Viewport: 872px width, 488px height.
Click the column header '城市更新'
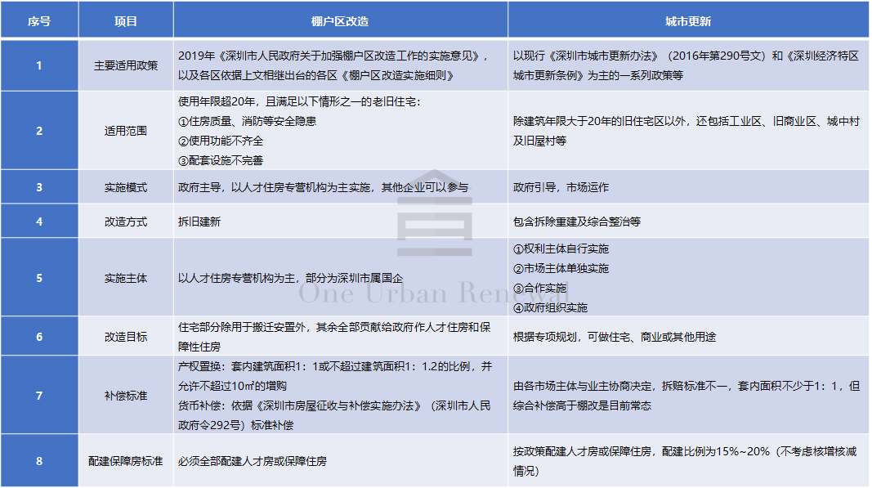(688, 20)
